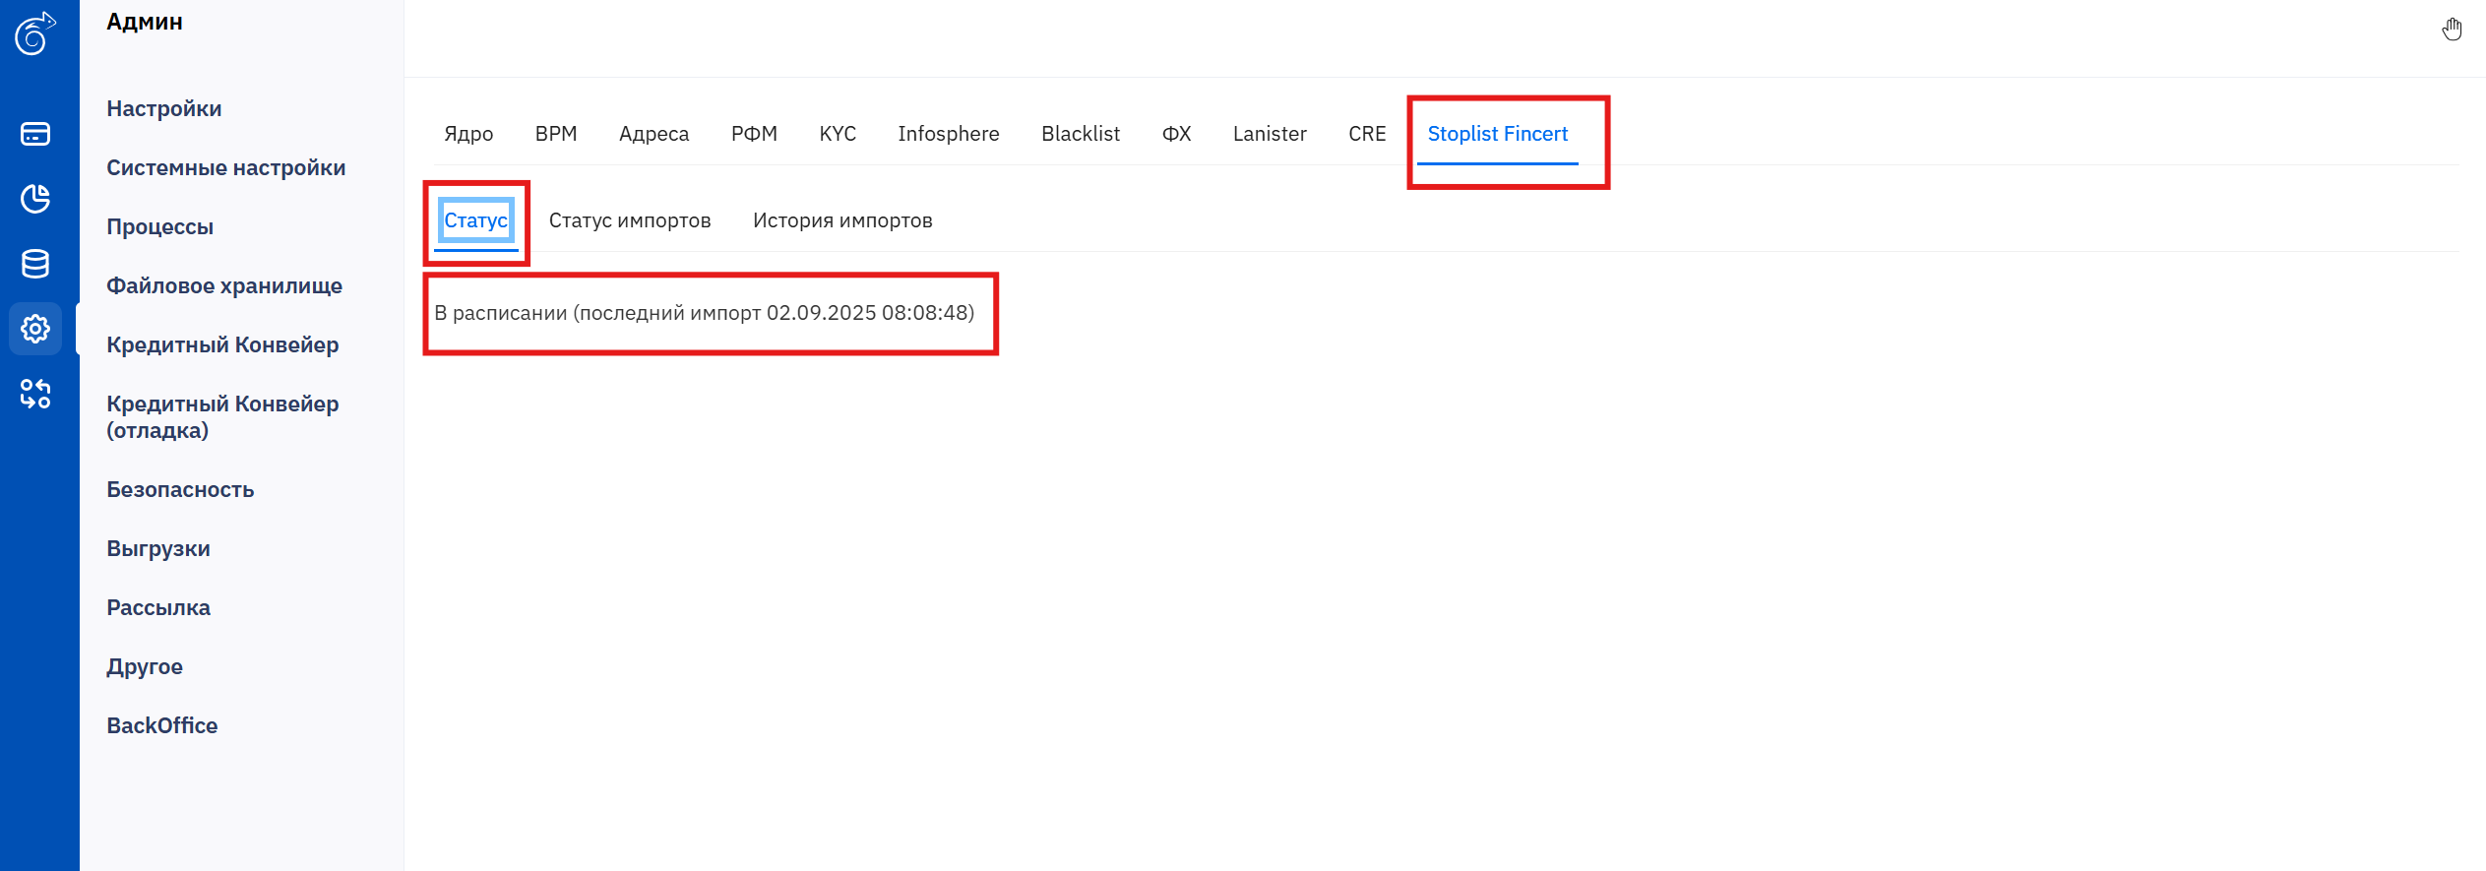Open the Статус импортов sub-tab

point(630,220)
